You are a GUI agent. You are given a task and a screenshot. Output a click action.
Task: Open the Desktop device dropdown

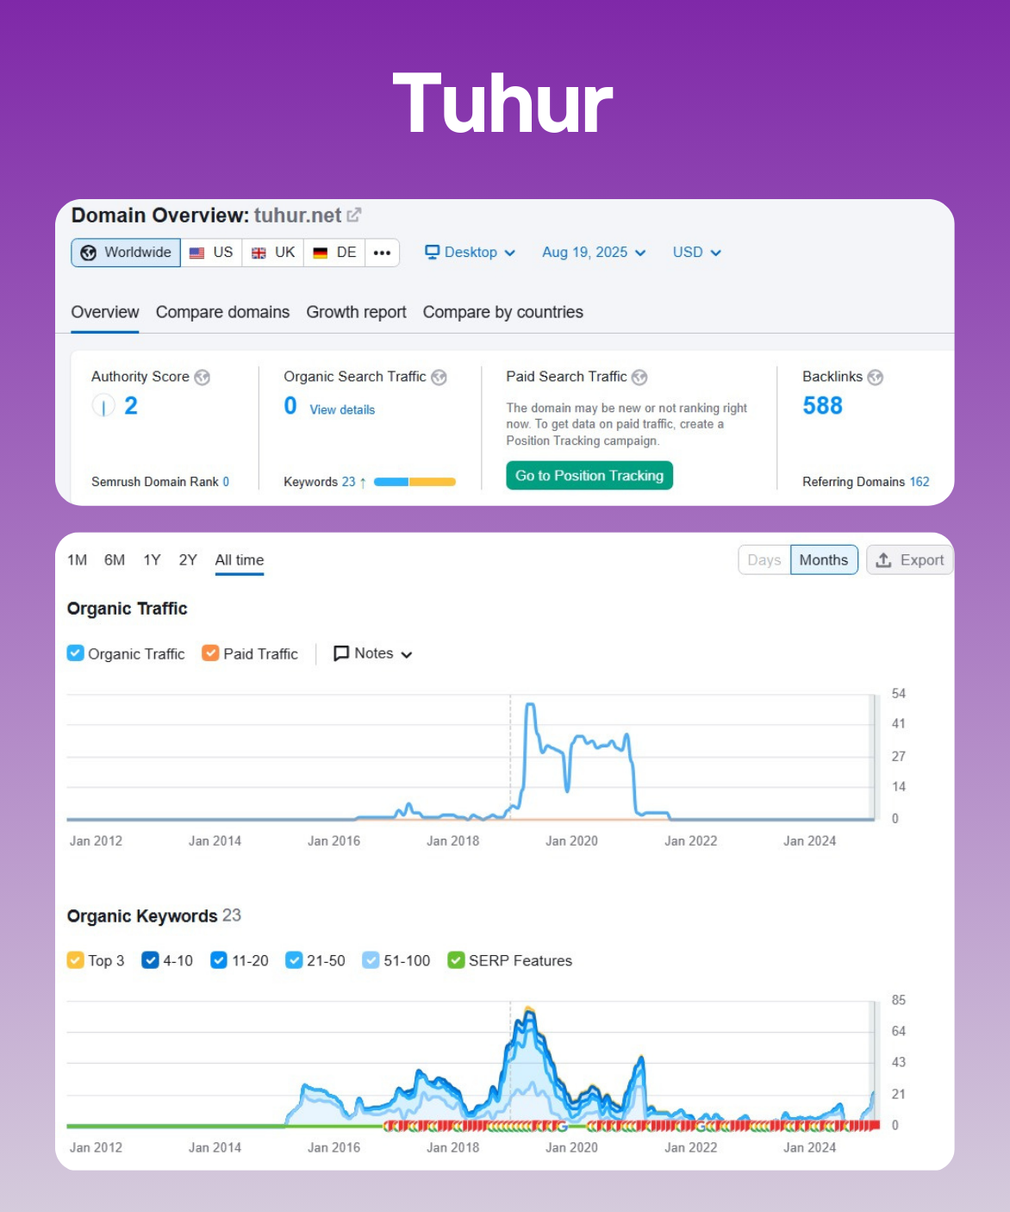(470, 253)
